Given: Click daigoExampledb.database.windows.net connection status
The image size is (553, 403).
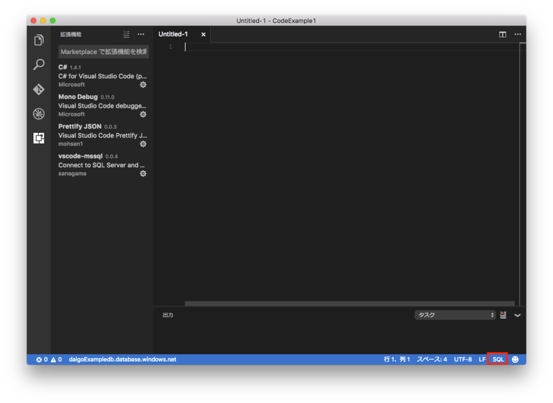Looking at the screenshot, I should coord(123,359).
